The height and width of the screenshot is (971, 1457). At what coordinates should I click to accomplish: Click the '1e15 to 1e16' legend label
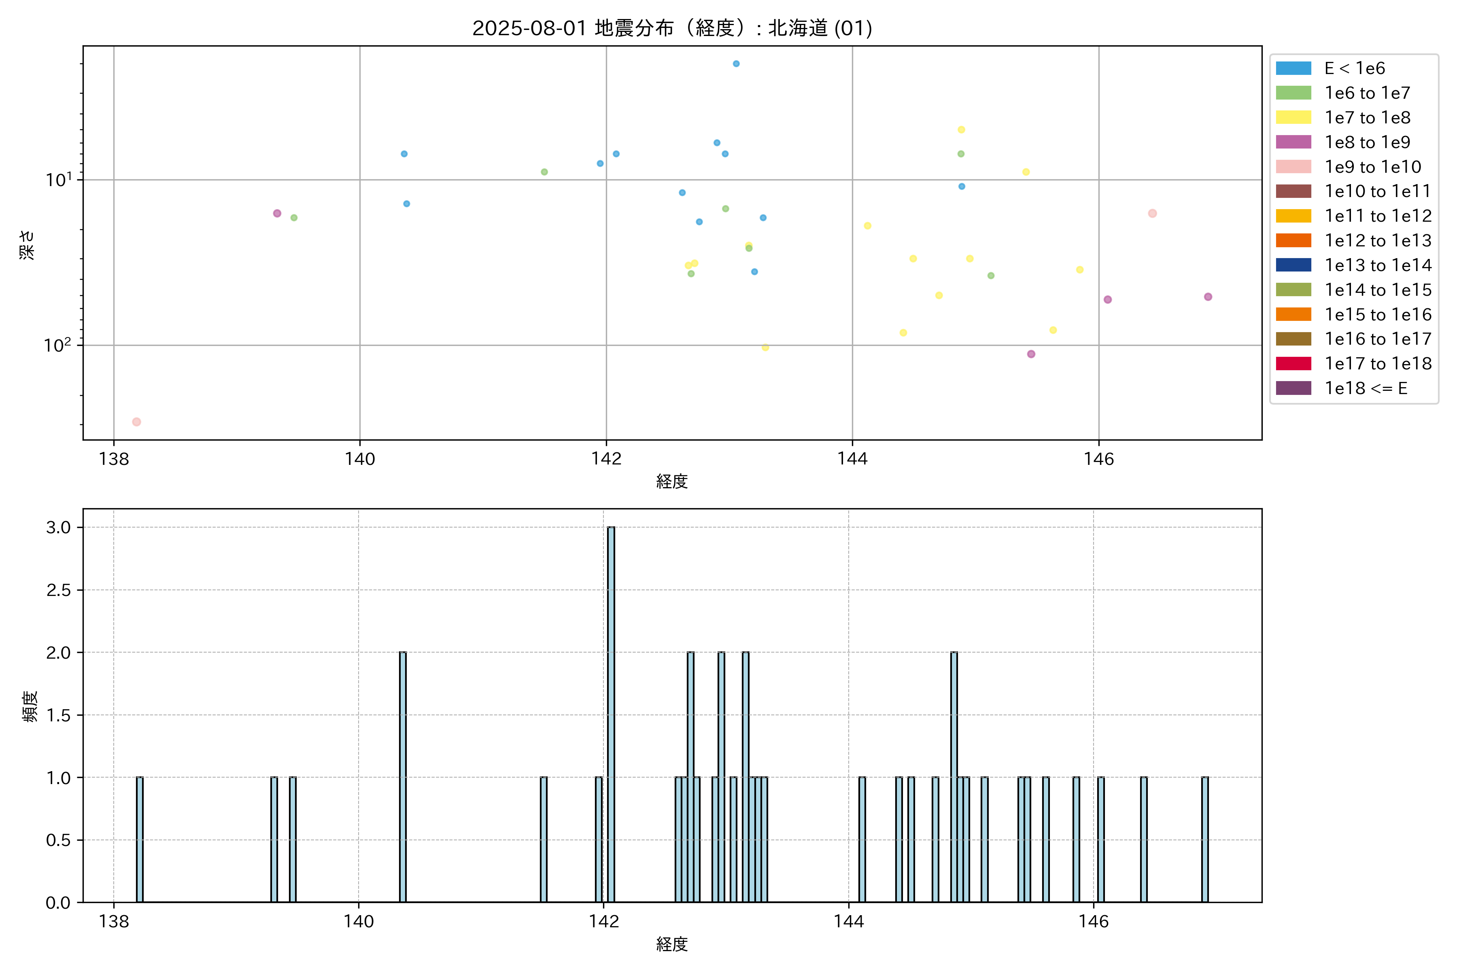pos(1378,315)
